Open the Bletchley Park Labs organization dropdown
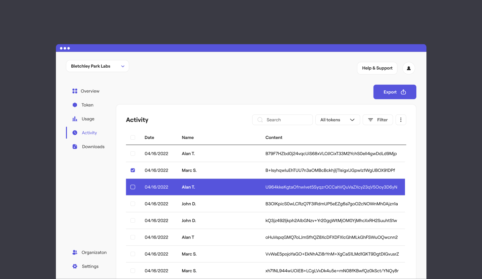Screen dimensions: 482x279 click(97, 66)
